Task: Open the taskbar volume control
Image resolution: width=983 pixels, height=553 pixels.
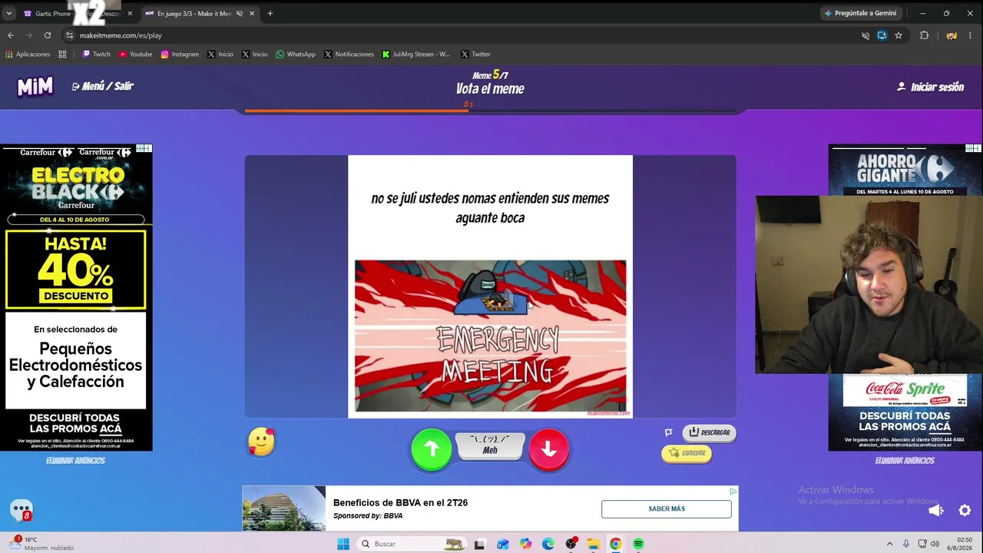Action: 935,544
